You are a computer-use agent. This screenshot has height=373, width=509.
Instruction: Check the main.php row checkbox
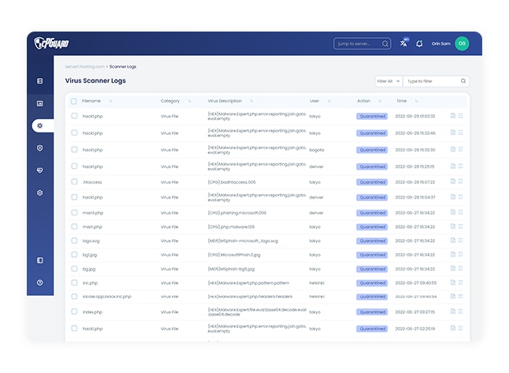[x=74, y=226]
